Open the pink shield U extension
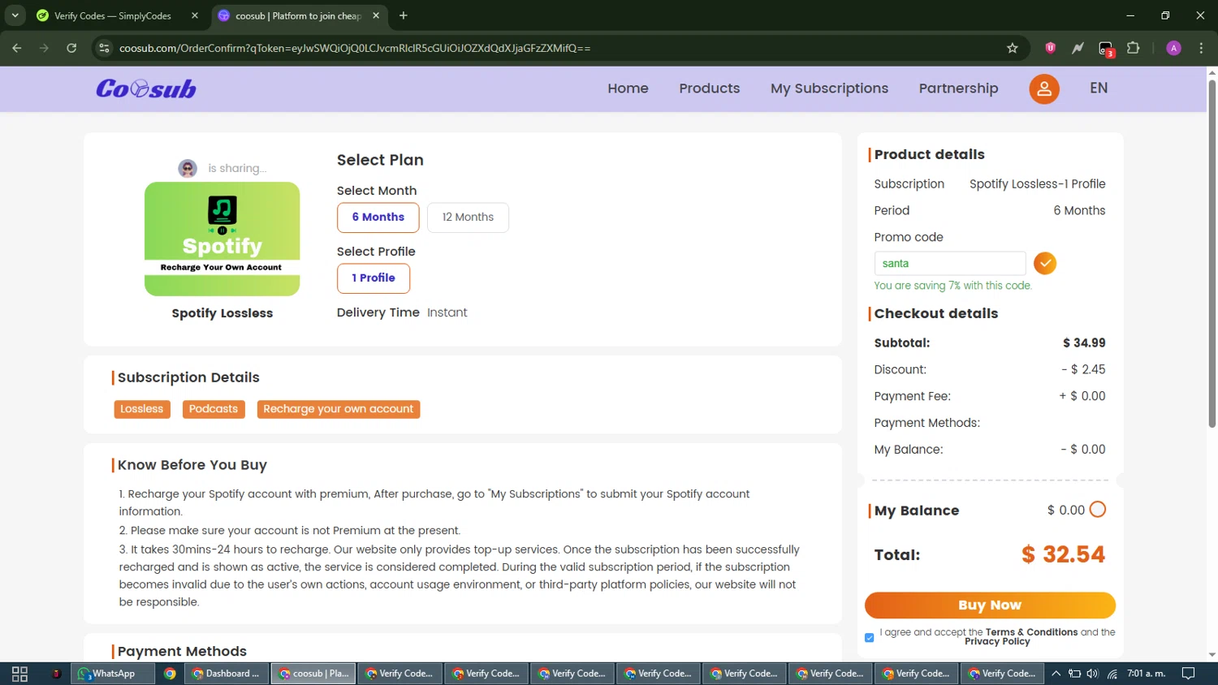This screenshot has height=685, width=1218. point(1050,48)
